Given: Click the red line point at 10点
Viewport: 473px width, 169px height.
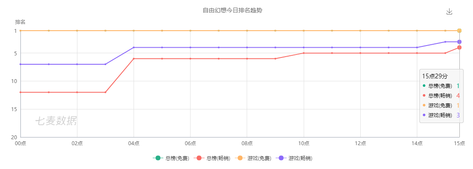Looking at the screenshot, I should click(x=304, y=53).
